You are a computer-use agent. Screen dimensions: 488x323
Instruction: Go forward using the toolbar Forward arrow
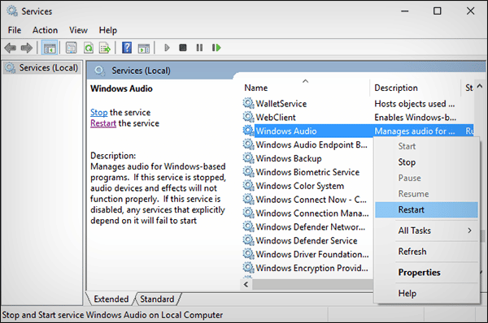tap(27, 48)
